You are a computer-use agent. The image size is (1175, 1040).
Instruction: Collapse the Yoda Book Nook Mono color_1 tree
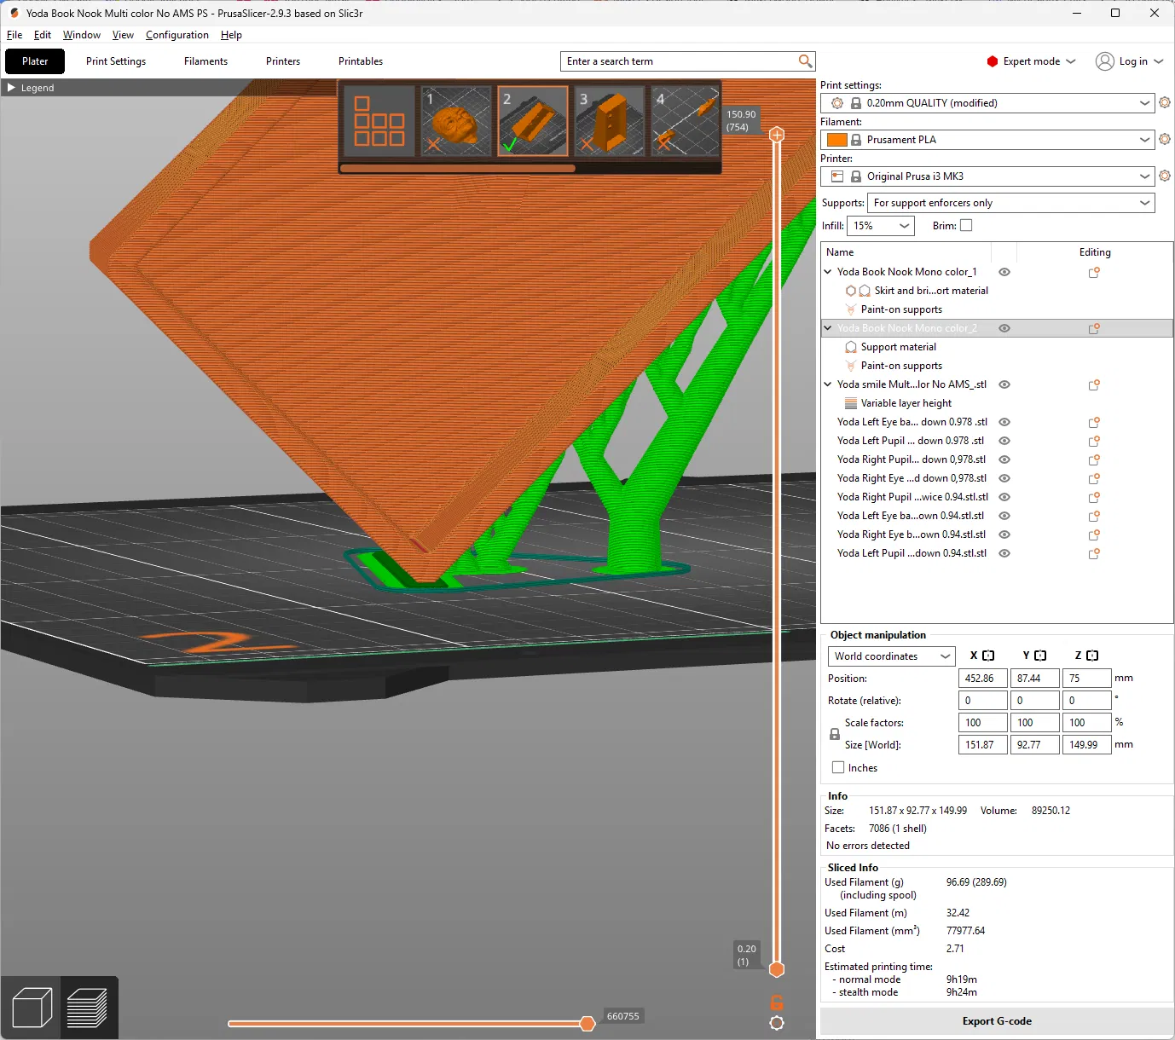(827, 272)
